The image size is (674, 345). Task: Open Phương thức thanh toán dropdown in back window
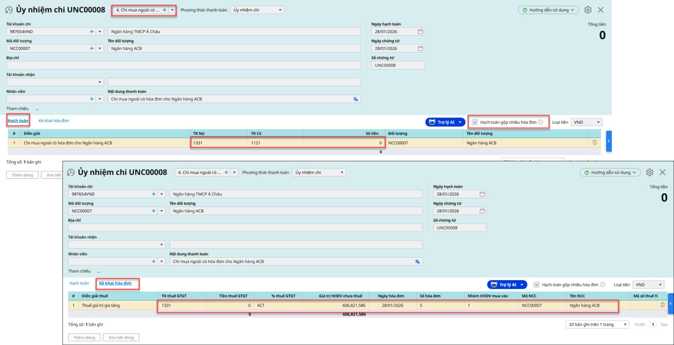click(257, 10)
